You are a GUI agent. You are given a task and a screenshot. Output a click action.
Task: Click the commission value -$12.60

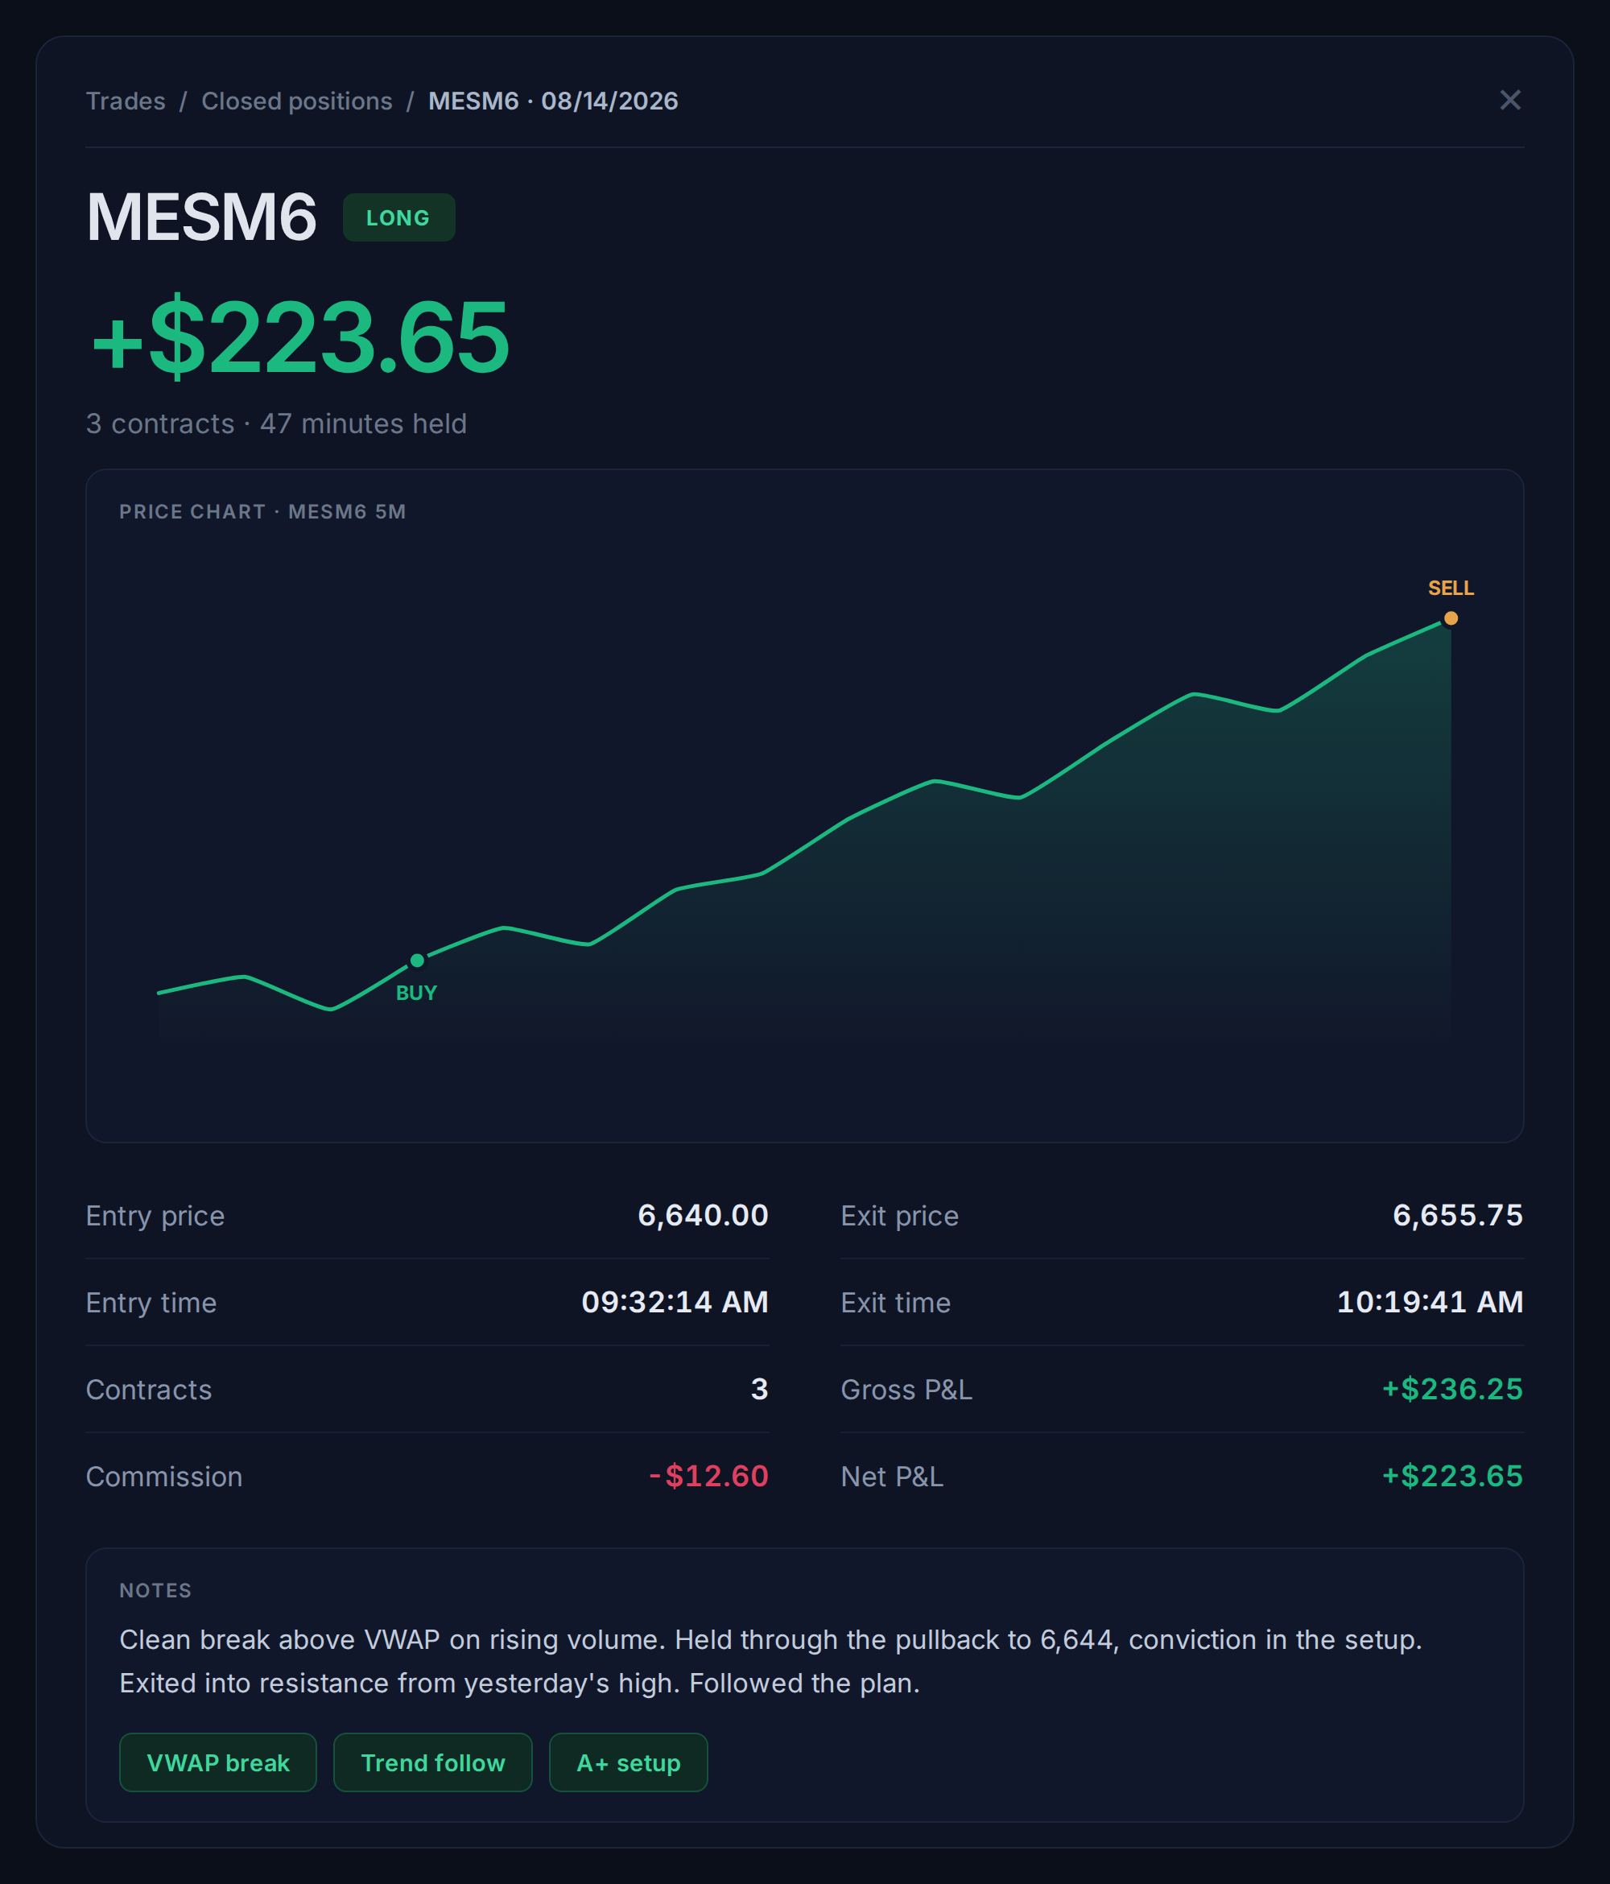pos(709,1476)
